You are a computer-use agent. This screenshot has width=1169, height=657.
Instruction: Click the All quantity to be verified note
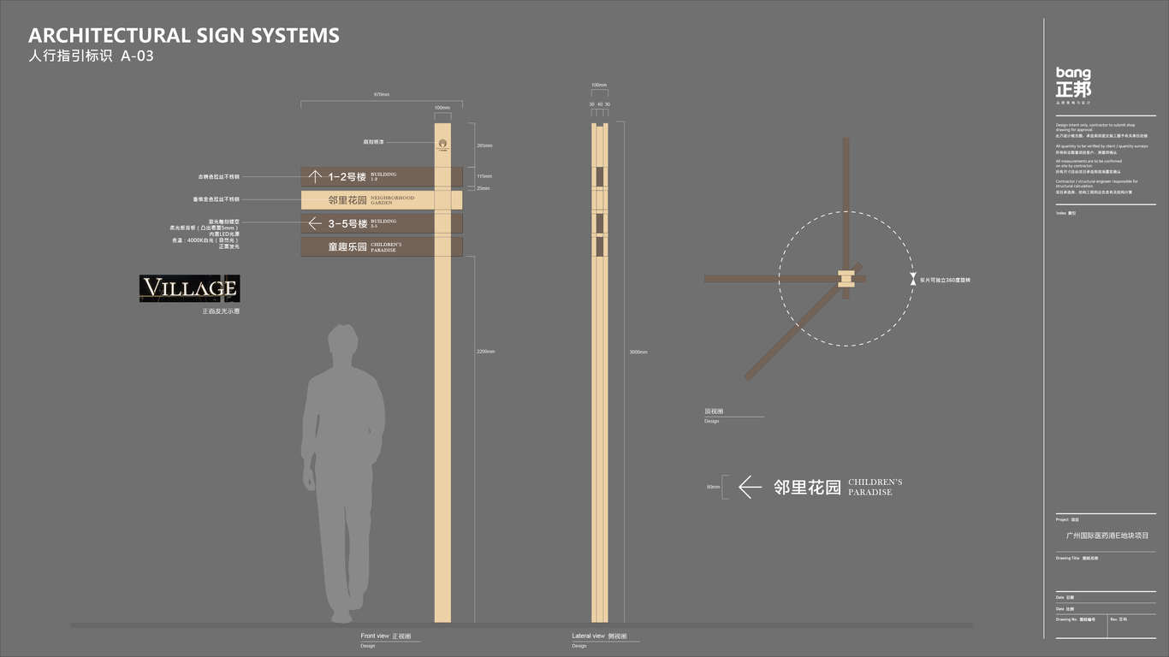(1102, 149)
